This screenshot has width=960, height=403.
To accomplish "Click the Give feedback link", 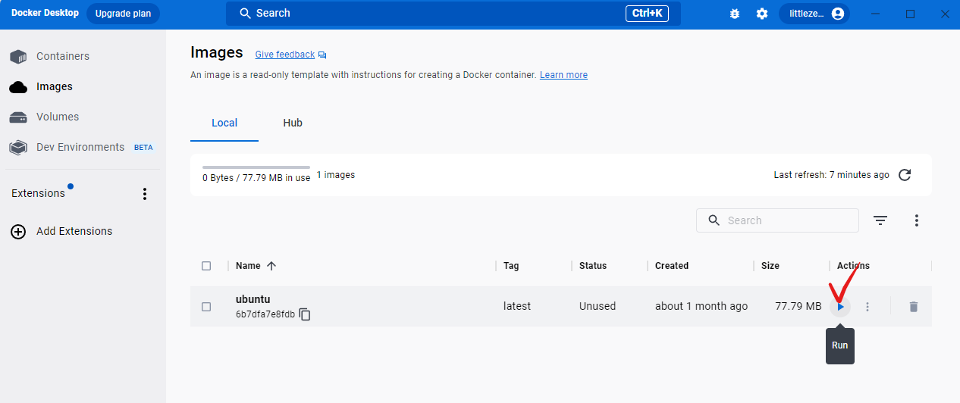I will coord(284,55).
